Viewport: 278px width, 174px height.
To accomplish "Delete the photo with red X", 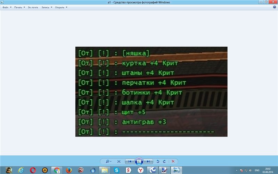I will coord(173,161).
